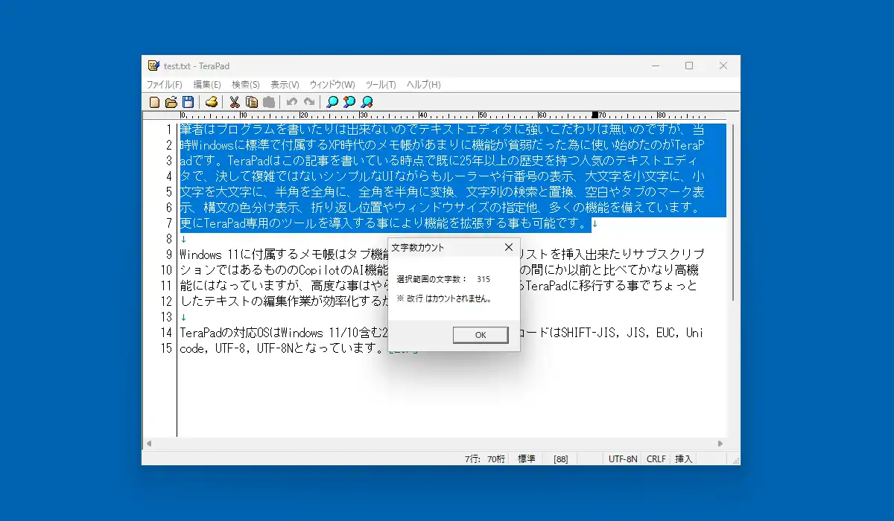Click line number 1 in the gutter

[169, 130]
